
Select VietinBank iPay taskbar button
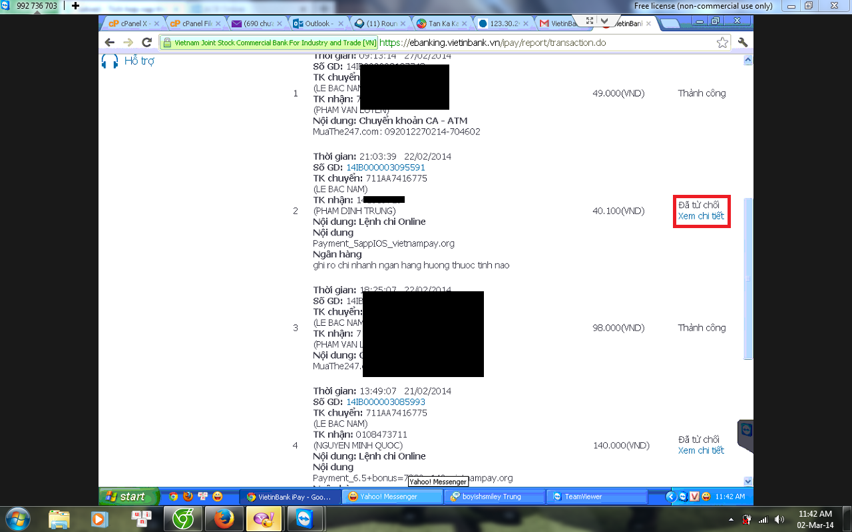point(290,497)
